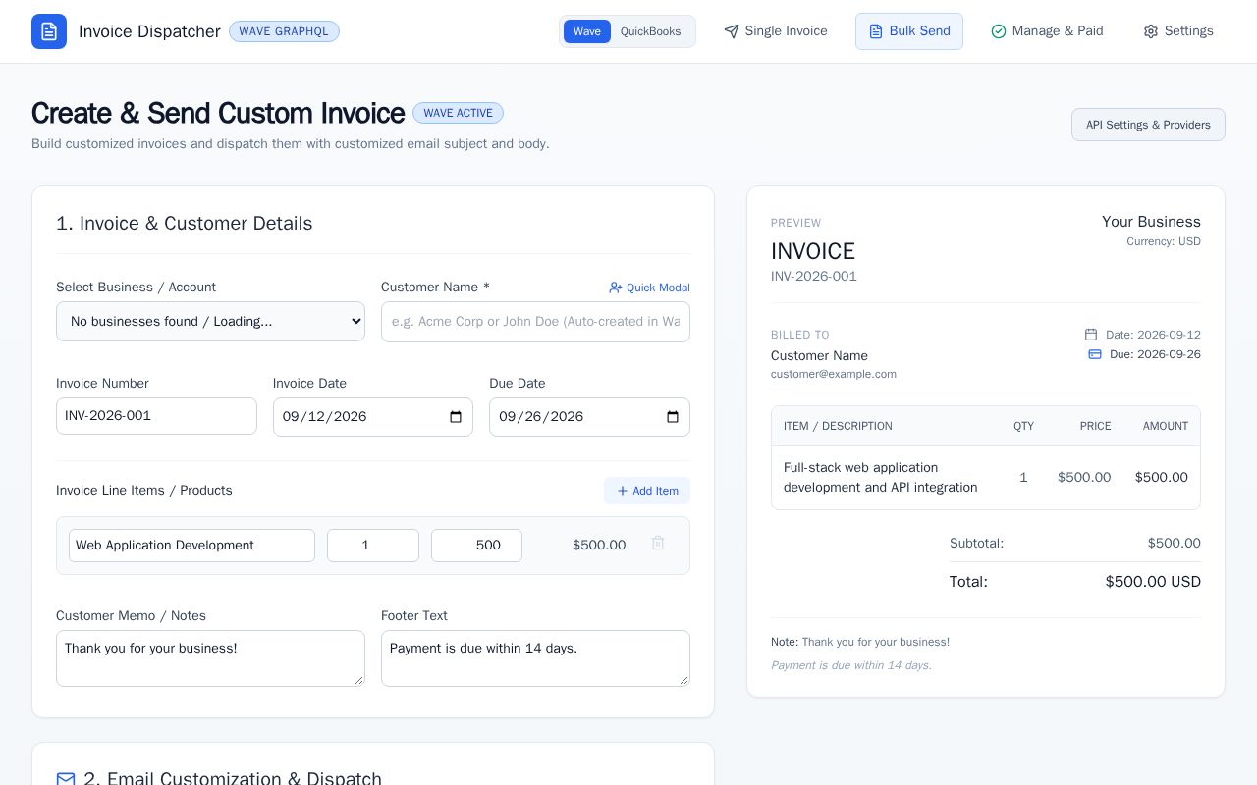Open the Bulk Send tab
This screenshot has height=785, width=1257.
click(x=909, y=31)
